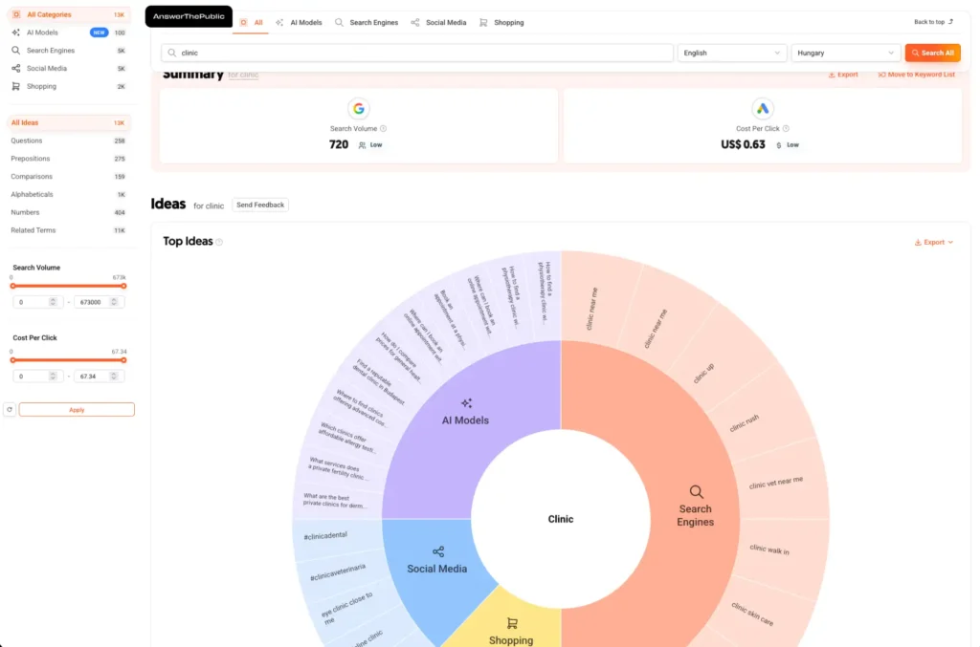Viewport: 980px width, 647px height.
Task: Click the AI Models sparkle icon in the wheel
Action: [x=466, y=403]
